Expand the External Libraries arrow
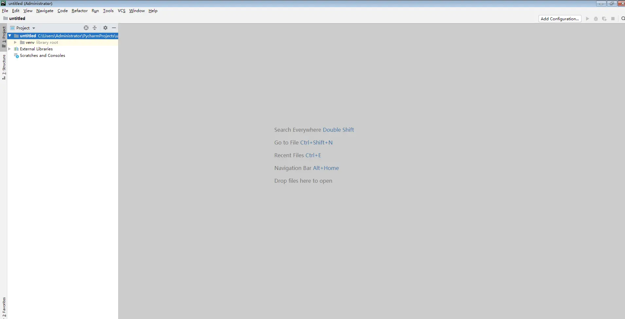Viewport: 625px width, 319px height. click(x=9, y=49)
